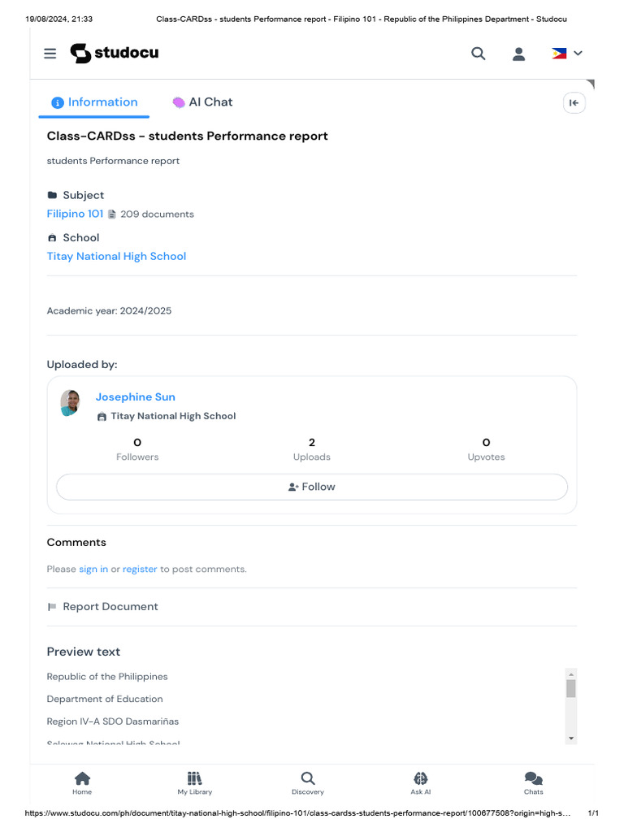This screenshot has width=624, height=832.
Task: Open the user profile icon
Action: click(x=518, y=54)
